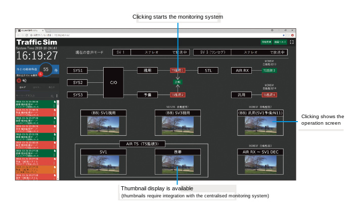The height and width of the screenshot is (212, 354).
Task: Select the 16:19:27 system clock text
Action: point(37,56)
